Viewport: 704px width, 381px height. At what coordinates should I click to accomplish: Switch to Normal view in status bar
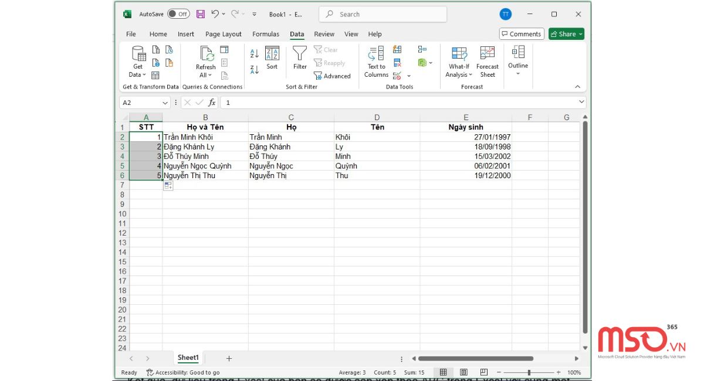(x=444, y=372)
